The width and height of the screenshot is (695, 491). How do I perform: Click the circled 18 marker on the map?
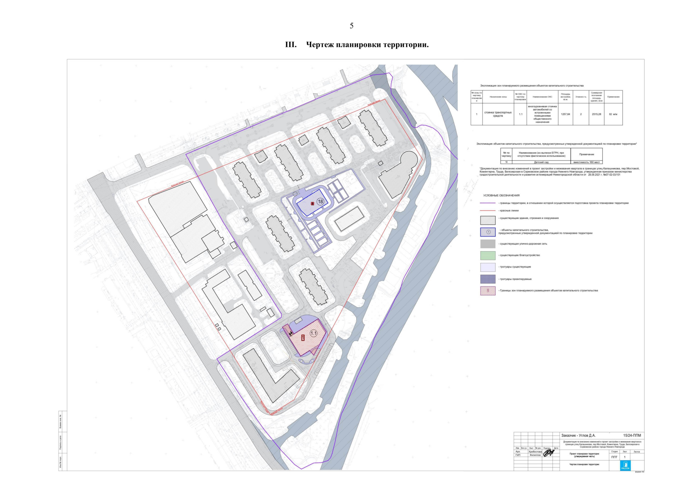click(320, 202)
